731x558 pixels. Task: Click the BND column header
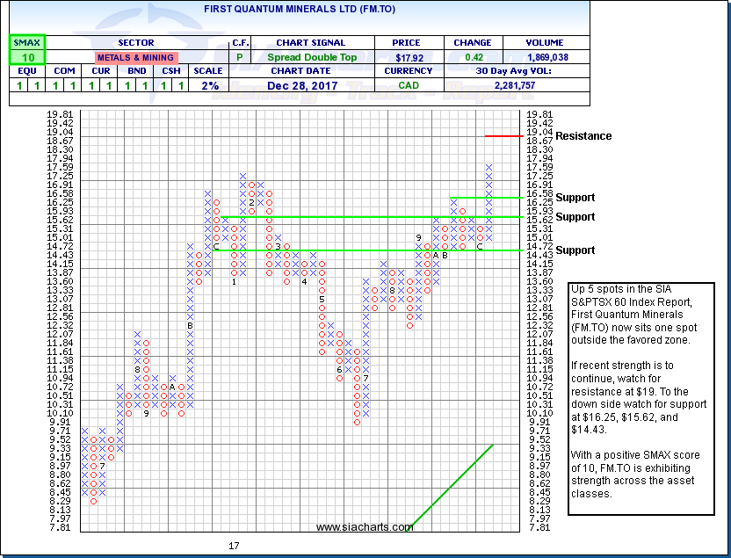point(135,71)
